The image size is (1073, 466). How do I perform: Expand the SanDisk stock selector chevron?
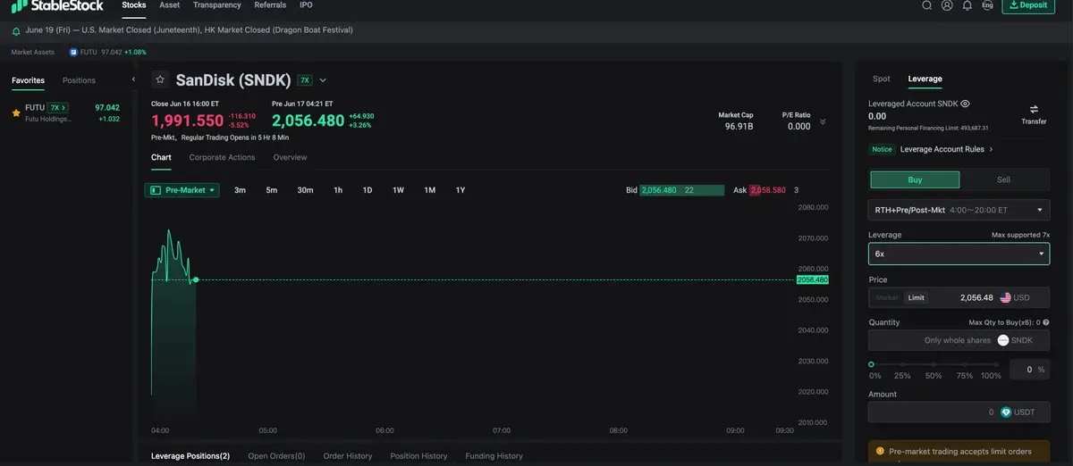[323, 80]
